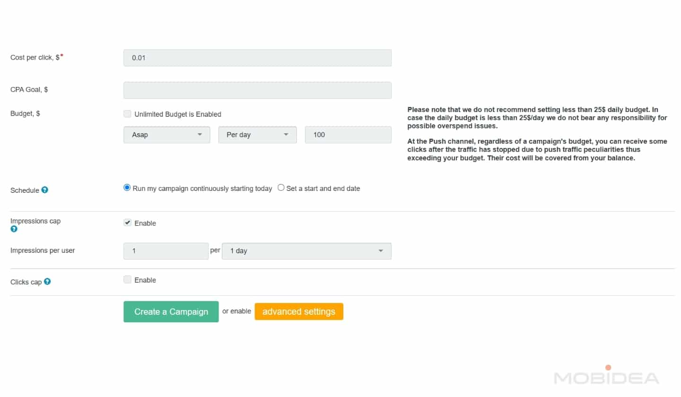Open the Impressions cap help icon
The width and height of the screenshot is (681, 397).
14,229
